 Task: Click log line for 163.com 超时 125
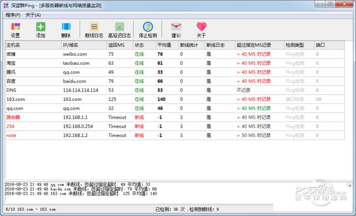point(81,194)
